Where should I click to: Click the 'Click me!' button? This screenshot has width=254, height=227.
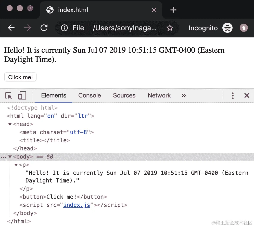[20, 77]
